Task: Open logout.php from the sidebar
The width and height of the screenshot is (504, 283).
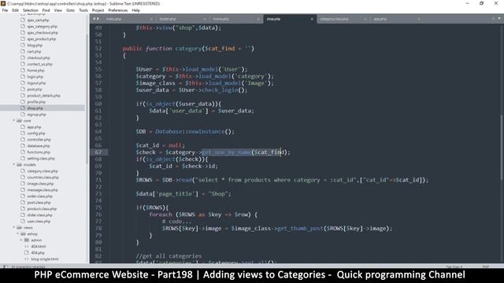Action: tap(37, 83)
